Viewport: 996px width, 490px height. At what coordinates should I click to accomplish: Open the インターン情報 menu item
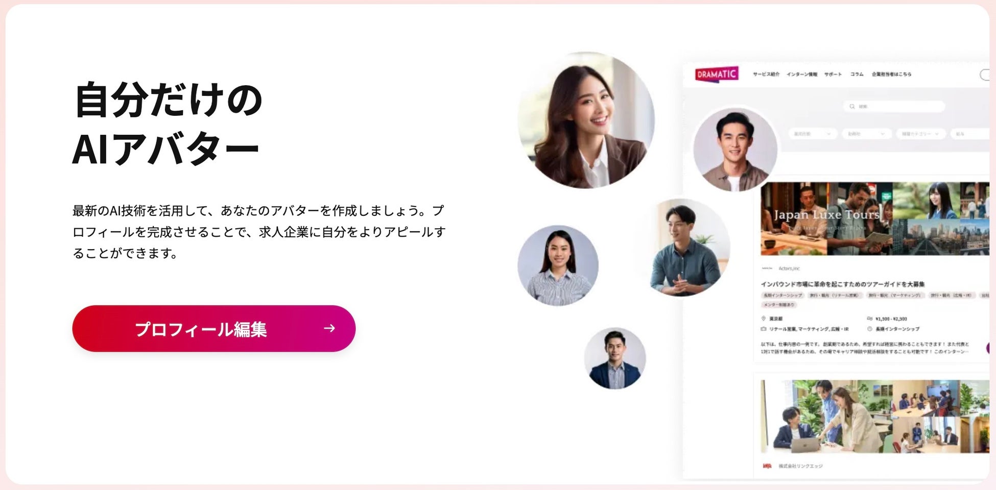click(x=802, y=75)
